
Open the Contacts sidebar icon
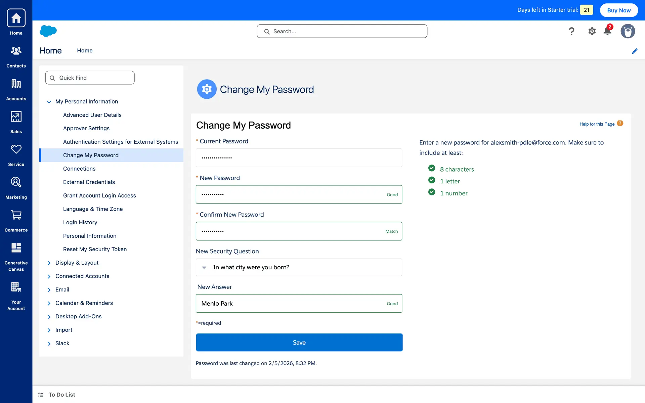click(x=16, y=56)
